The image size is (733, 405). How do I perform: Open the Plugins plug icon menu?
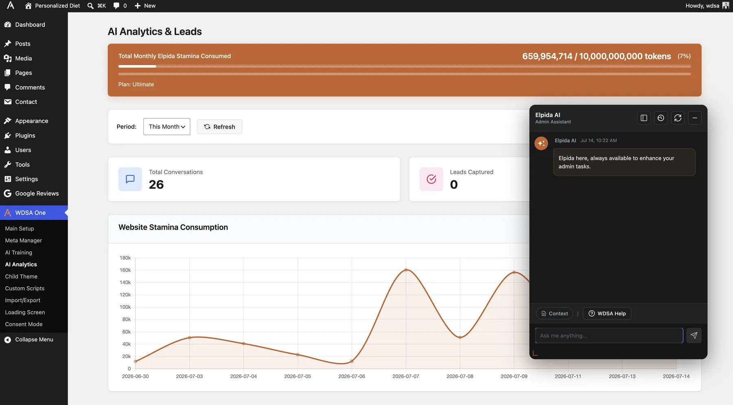click(x=7, y=136)
